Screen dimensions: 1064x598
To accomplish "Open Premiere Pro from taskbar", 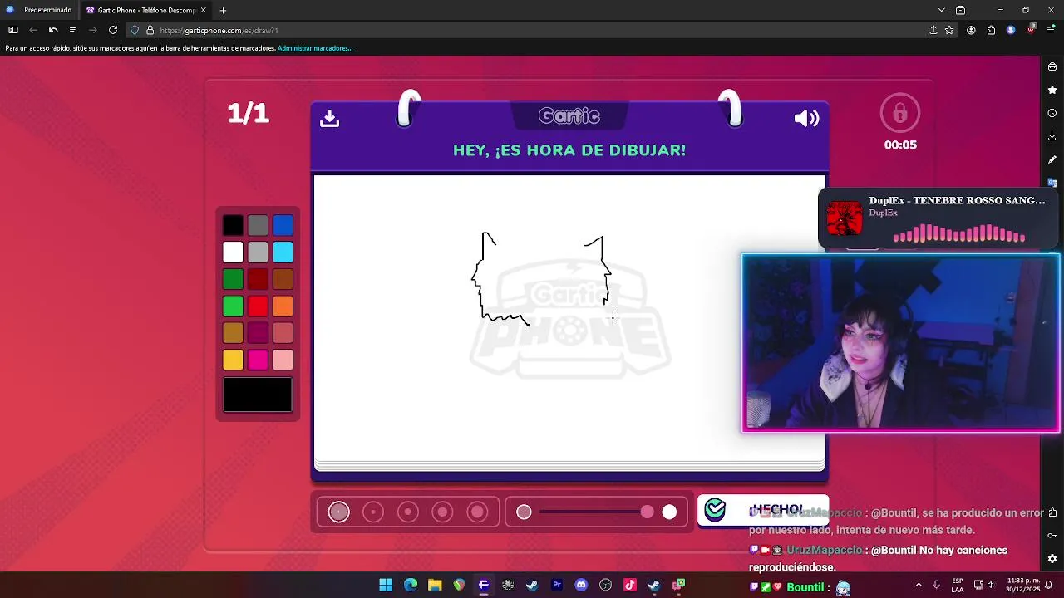I will click(x=557, y=585).
